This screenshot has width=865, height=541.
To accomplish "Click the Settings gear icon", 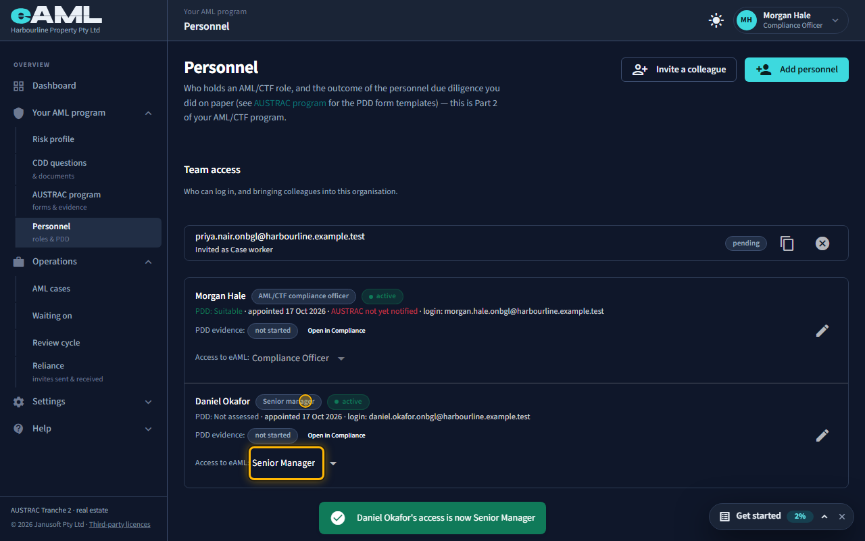I will pos(19,402).
